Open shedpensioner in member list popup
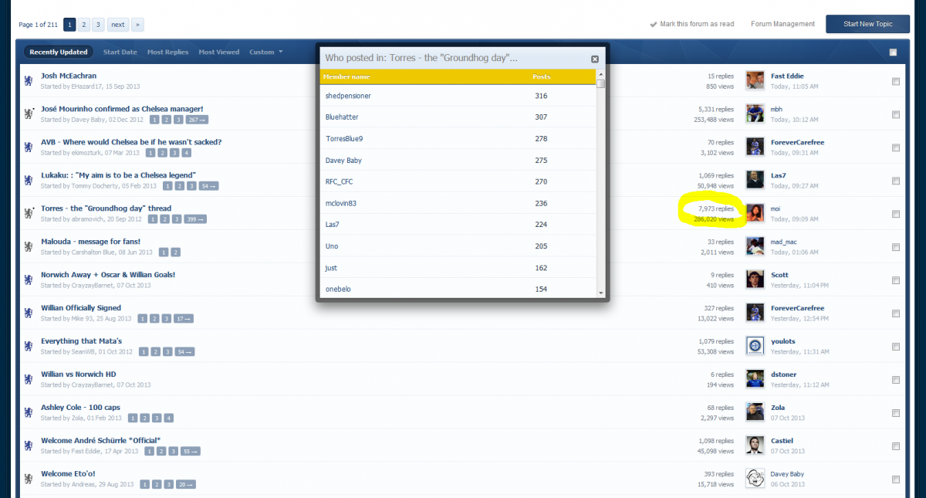Screen dimensions: 926x498 point(348,96)
